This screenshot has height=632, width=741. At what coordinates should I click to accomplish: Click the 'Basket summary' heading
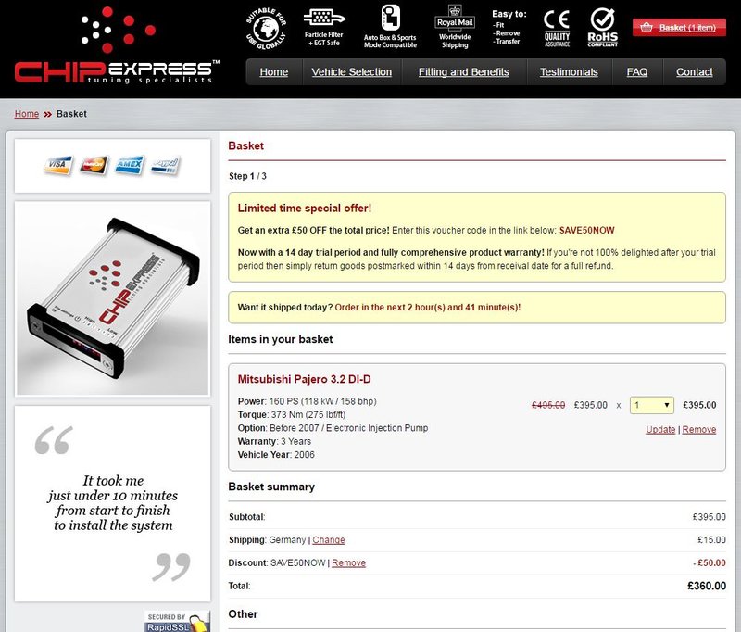(271, 487)
